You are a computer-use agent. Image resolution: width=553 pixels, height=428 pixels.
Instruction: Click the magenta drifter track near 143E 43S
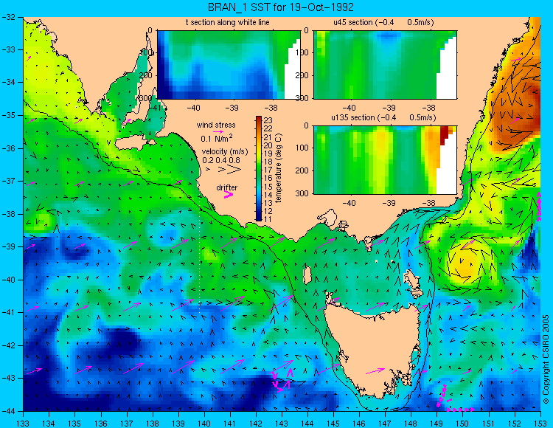click(x=282, y=379)
